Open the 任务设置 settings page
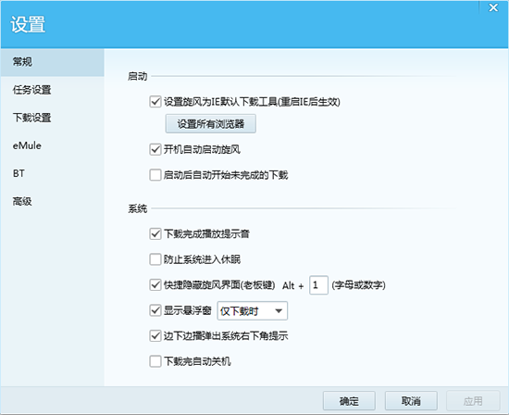The height and width of the screenshot is (415, 509). click(x=52, y=90)
